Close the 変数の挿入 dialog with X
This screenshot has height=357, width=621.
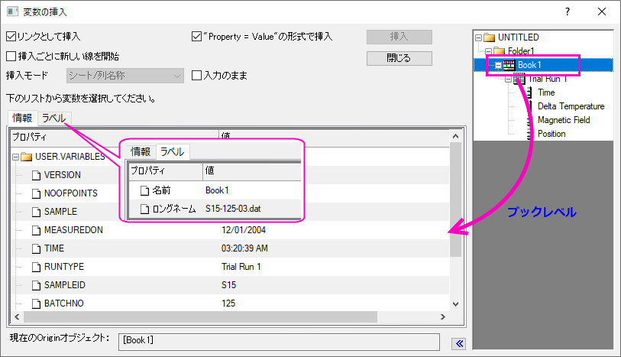[x=602, y=12]
